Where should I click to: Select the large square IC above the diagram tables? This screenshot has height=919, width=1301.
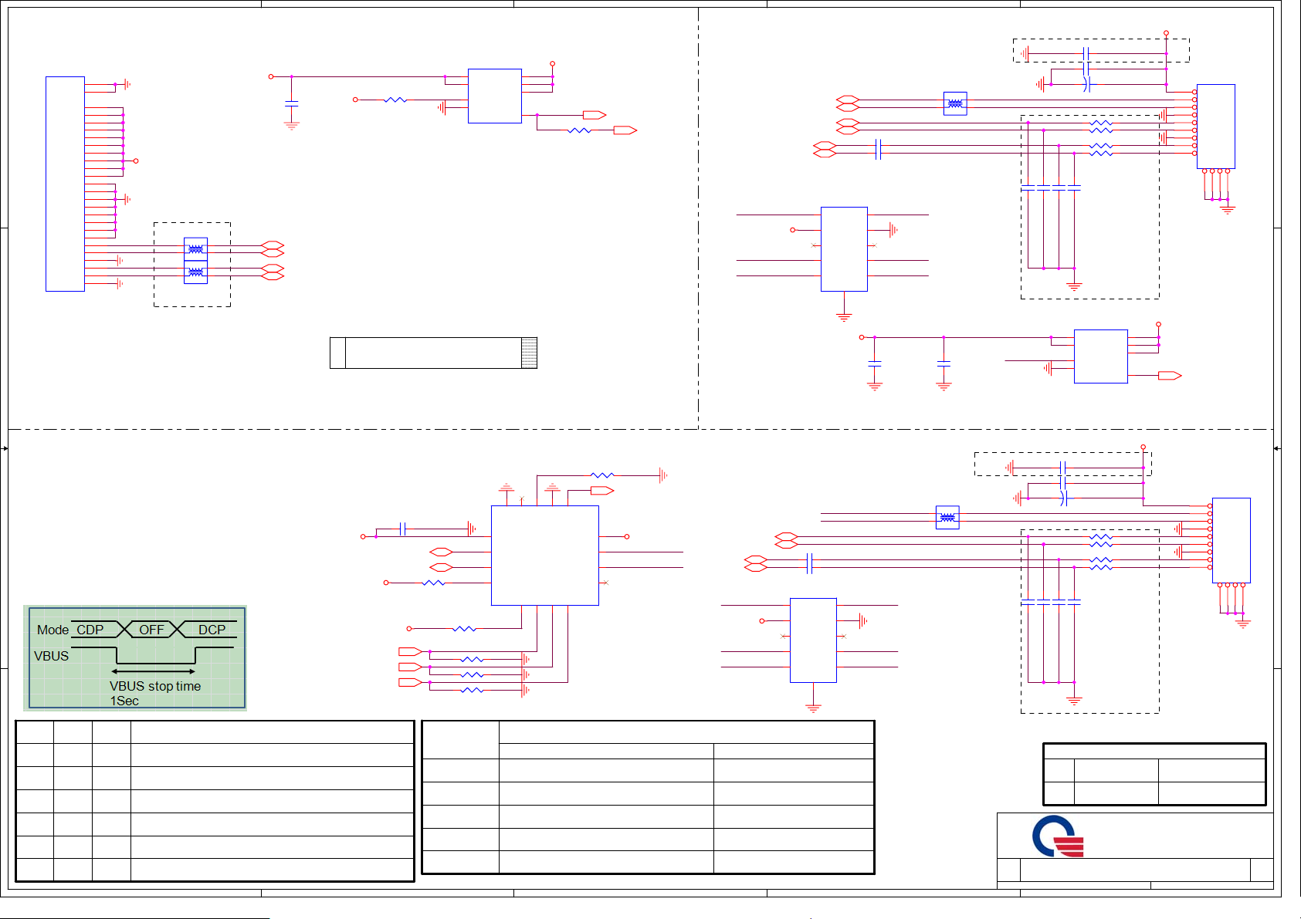[545, 556]
